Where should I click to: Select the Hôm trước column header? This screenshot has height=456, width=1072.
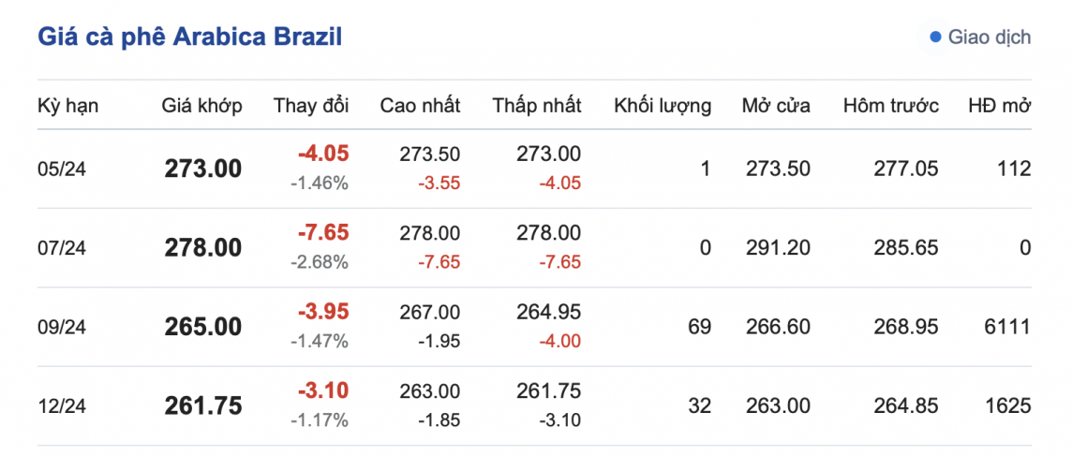[x=890, y=105]
